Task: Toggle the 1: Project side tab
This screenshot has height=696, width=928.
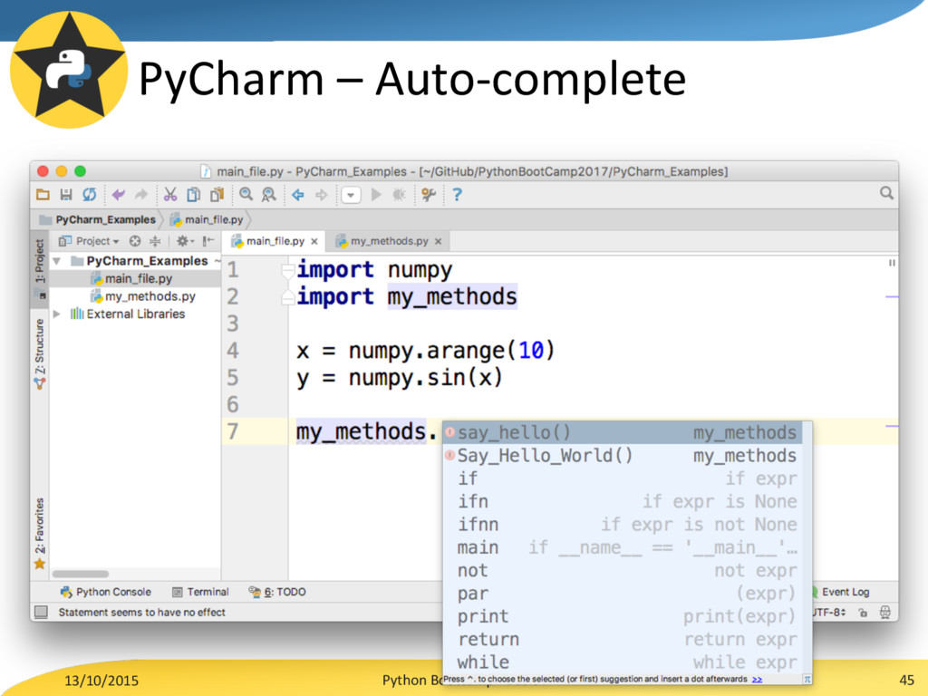Action: (x=40, y=267)
